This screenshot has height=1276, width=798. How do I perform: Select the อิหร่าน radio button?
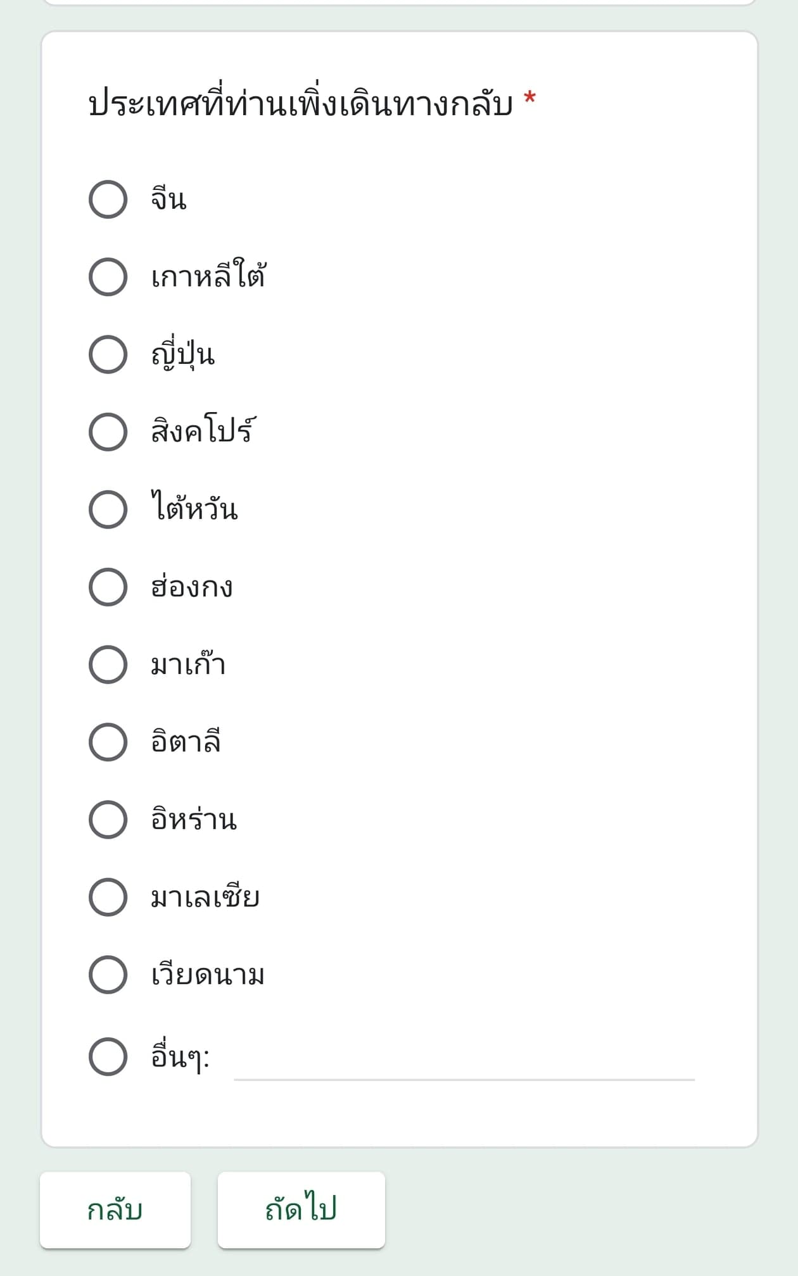click(108, 820)
